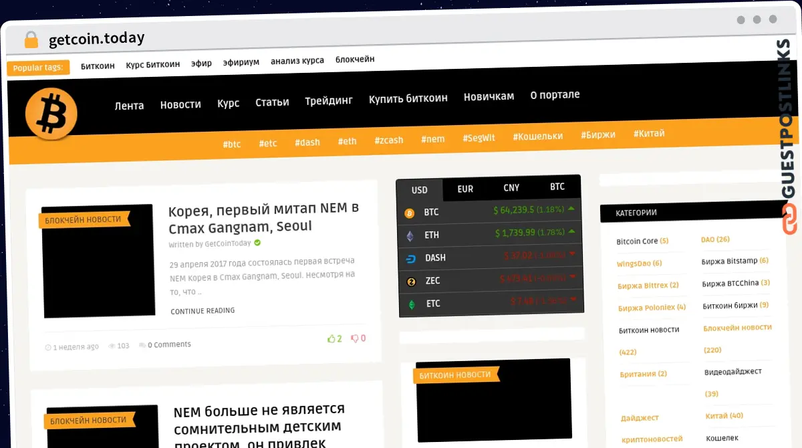
Task: Click the #SegWit hashtag link
Action: point(479,138)
